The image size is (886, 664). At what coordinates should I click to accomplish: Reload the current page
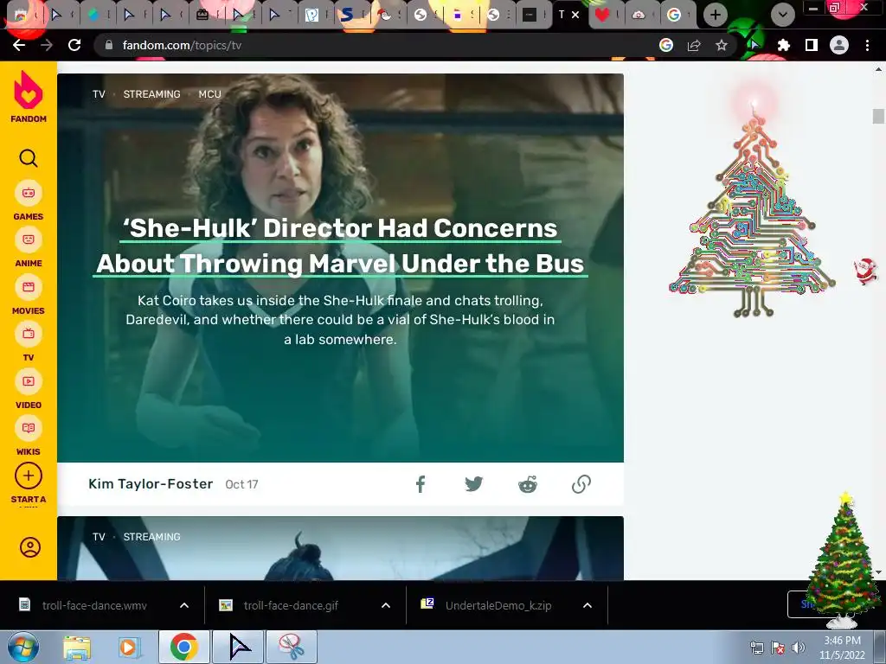click(x=74, y=45)
